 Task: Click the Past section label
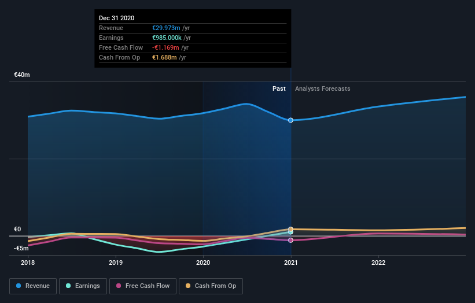(x=279, y=88)
